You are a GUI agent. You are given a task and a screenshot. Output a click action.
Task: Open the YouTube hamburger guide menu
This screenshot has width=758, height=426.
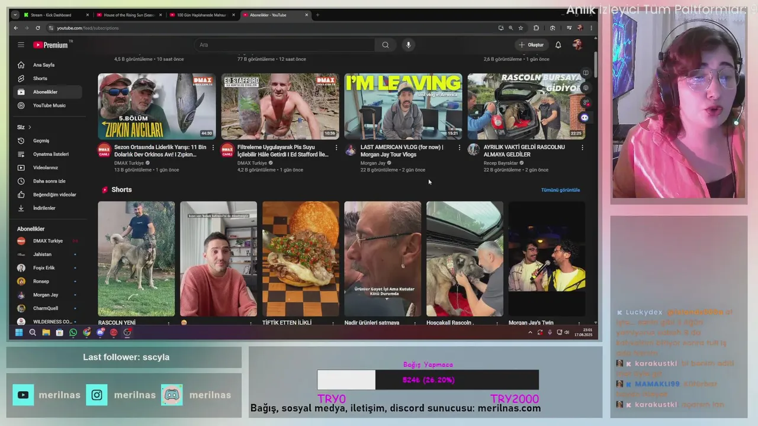tap(21, 45)
